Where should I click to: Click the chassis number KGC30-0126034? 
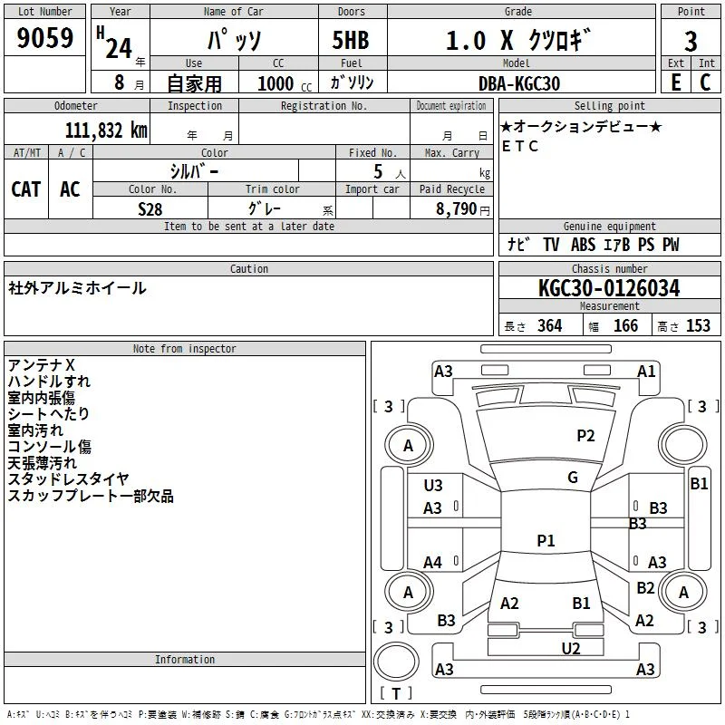click(x=608, y=288)
